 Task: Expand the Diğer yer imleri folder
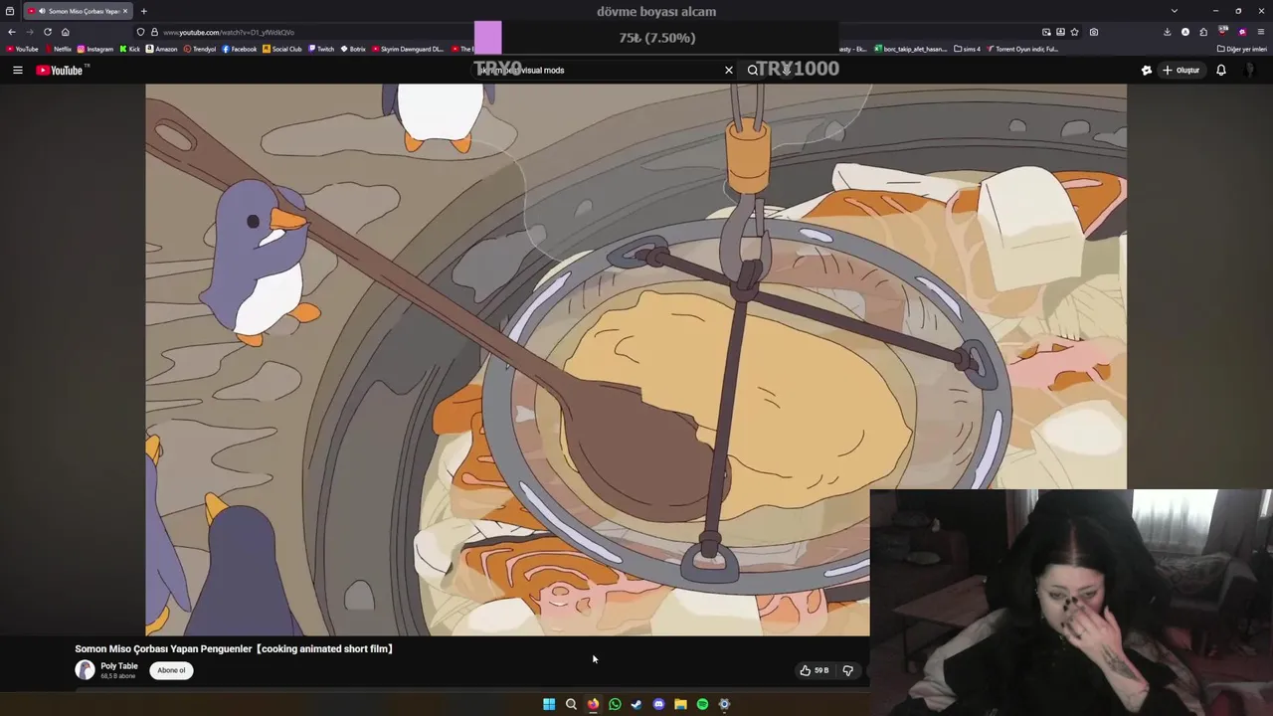(x=1242, y=49)
